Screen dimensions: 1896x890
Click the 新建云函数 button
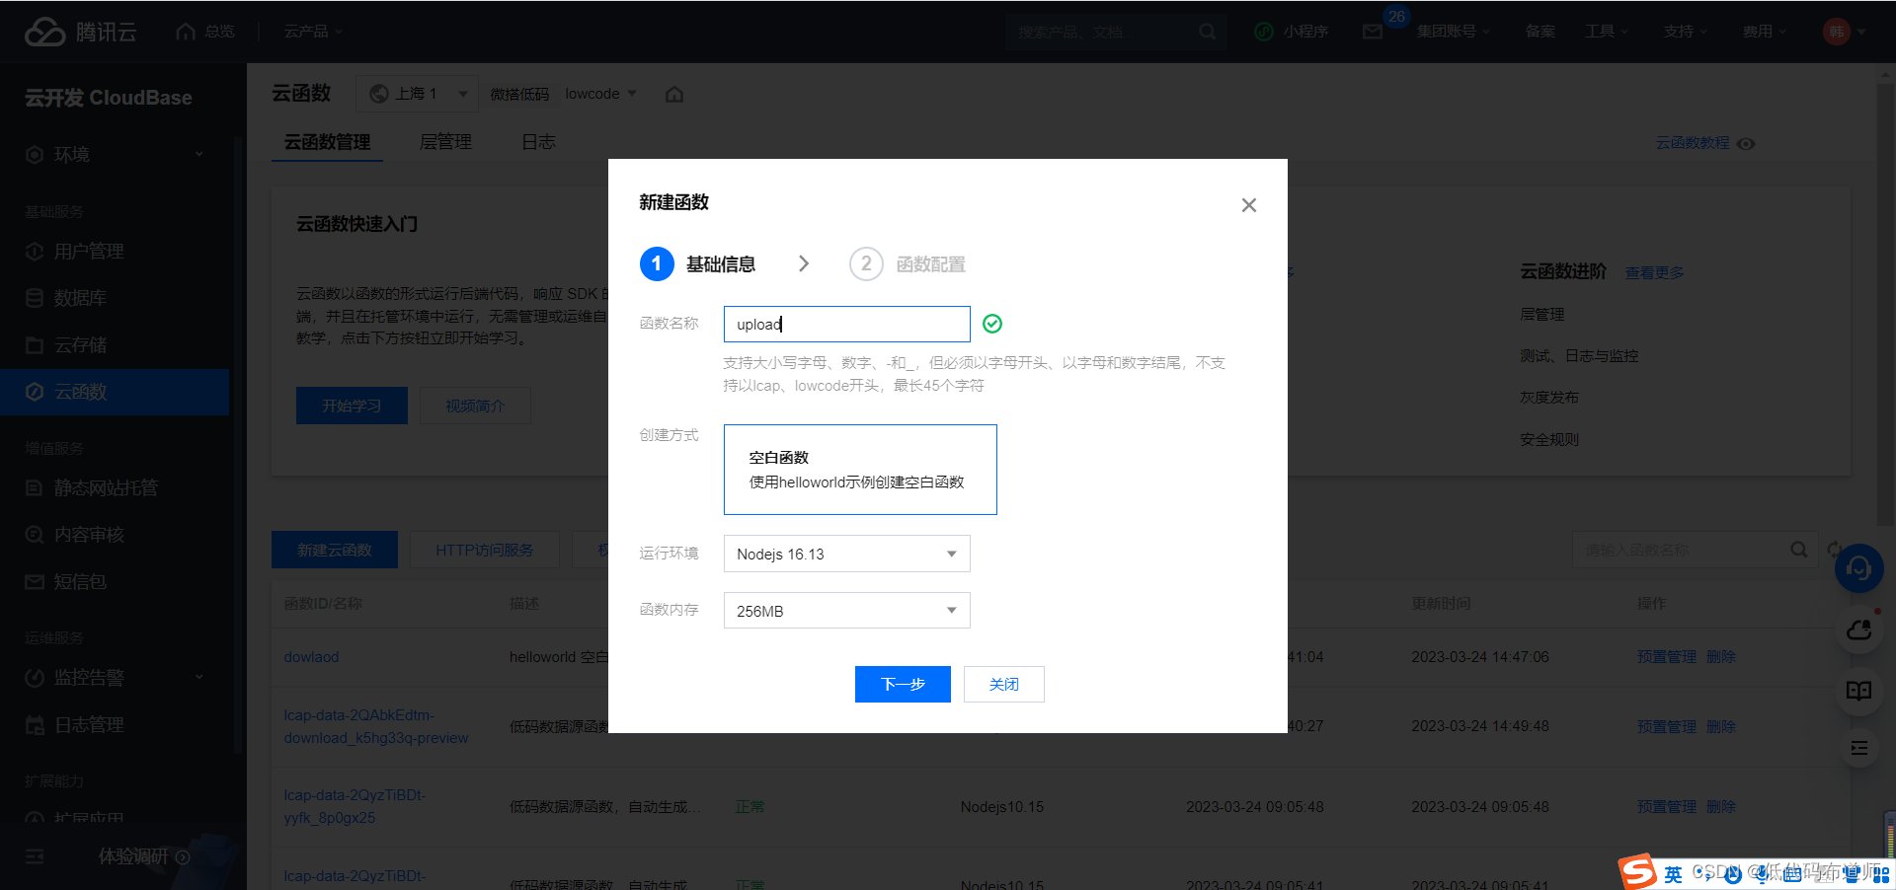coord(335,550)
